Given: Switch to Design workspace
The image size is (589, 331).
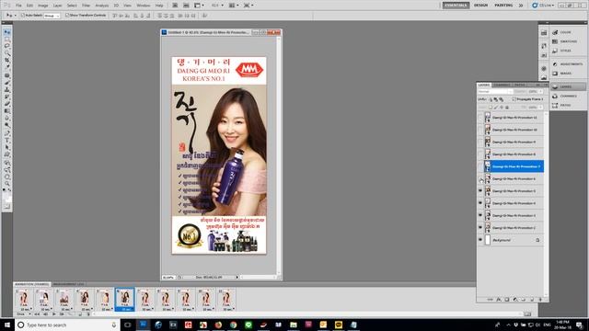Looking at the screenshot, I should (x=480, y=6).
